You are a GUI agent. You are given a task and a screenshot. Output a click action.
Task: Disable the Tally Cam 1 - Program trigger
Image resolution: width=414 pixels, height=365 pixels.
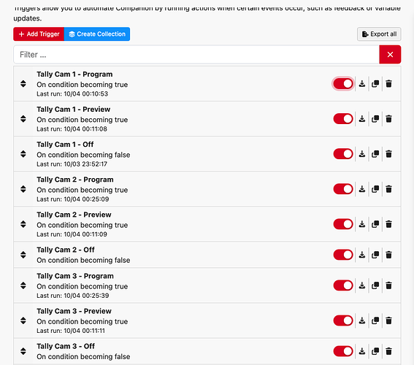(343, 84)
